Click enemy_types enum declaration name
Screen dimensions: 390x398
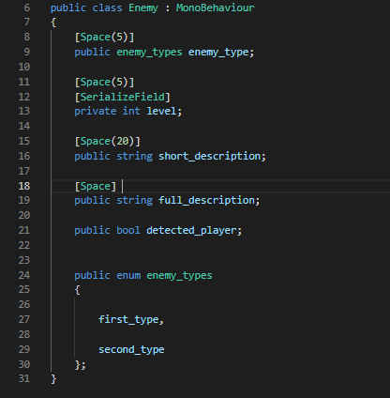pyautogui.click(x=179, y=276)
